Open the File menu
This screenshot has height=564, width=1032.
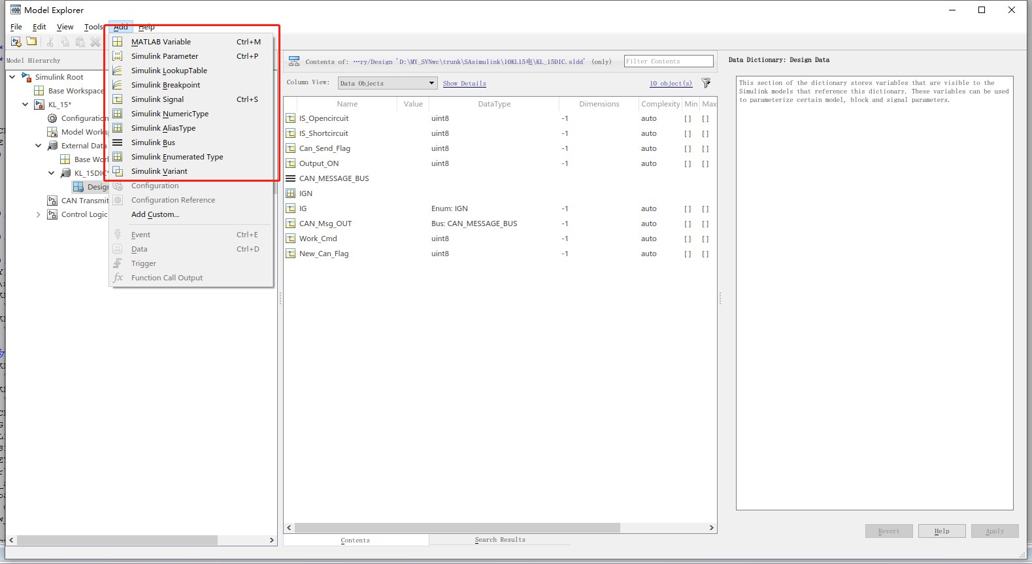(x=16, y=27)
